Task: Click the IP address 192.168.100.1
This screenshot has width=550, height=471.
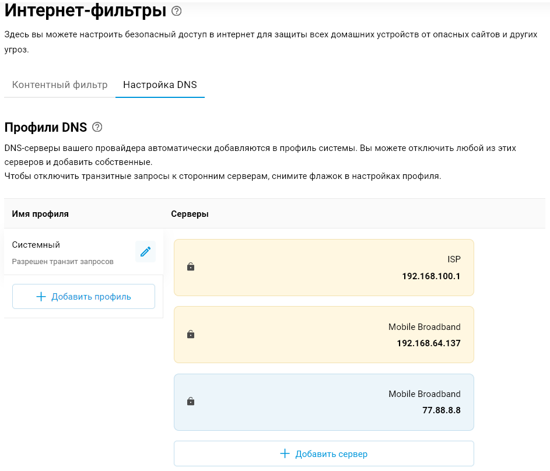Action: pos(431,276)
